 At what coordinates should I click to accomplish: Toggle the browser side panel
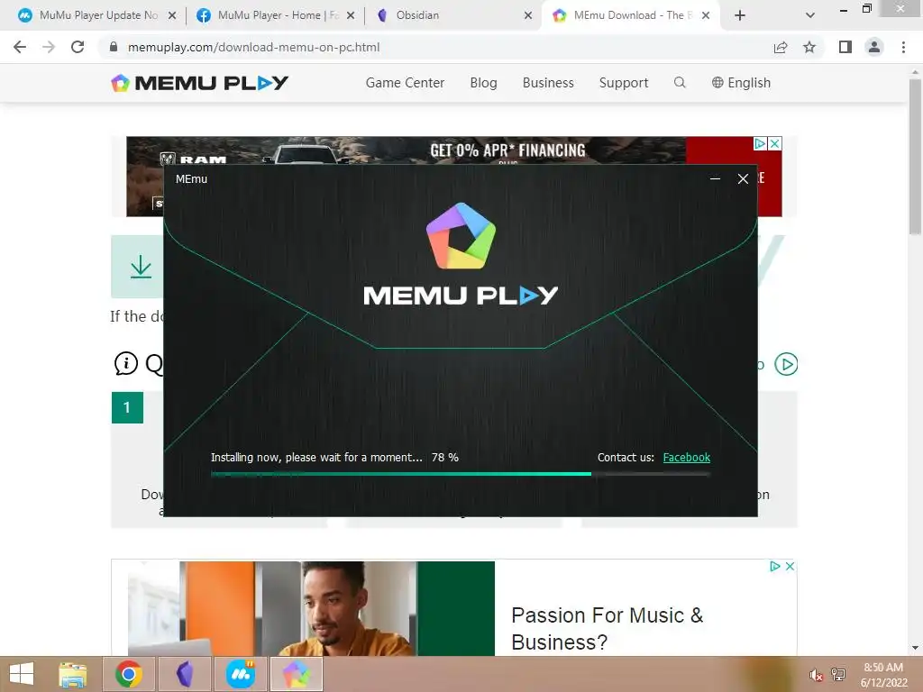click(x=845, y=47)
